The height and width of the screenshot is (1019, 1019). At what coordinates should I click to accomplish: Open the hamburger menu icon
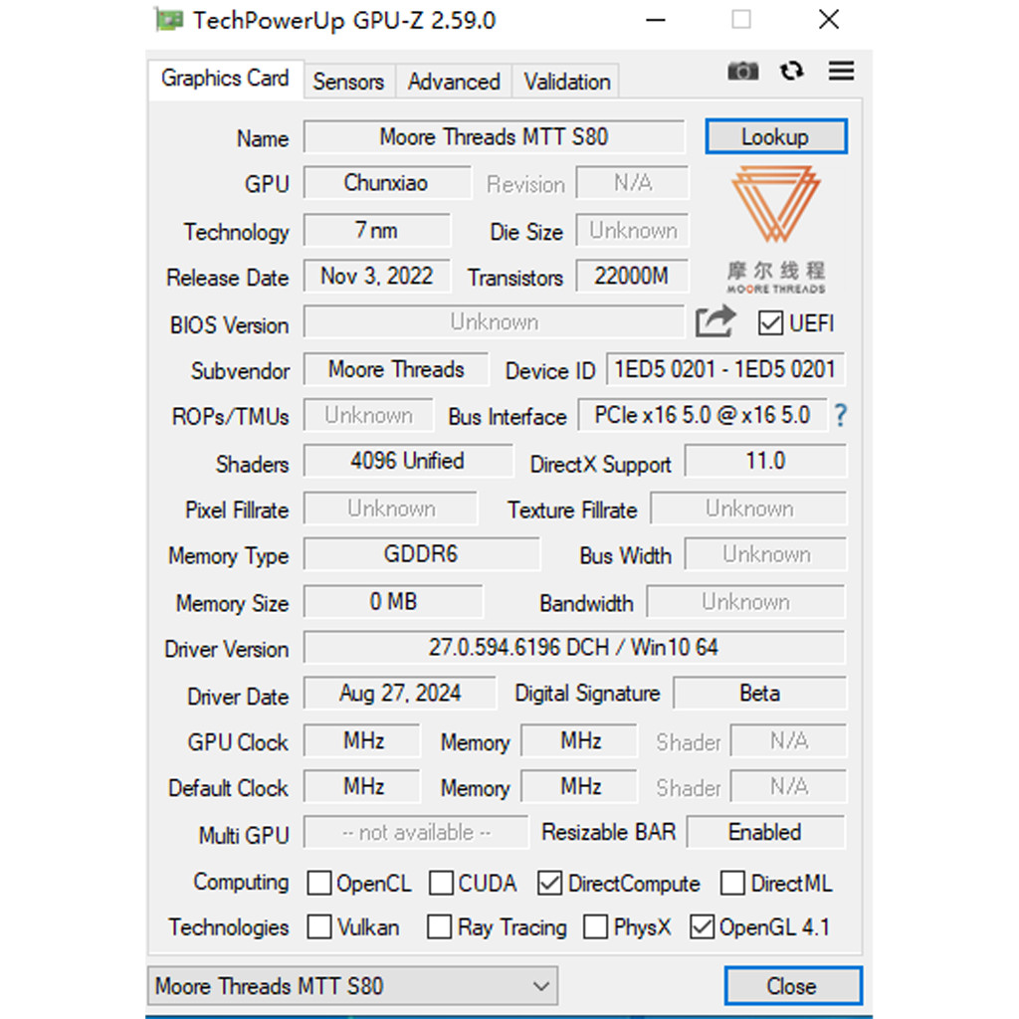841,71
